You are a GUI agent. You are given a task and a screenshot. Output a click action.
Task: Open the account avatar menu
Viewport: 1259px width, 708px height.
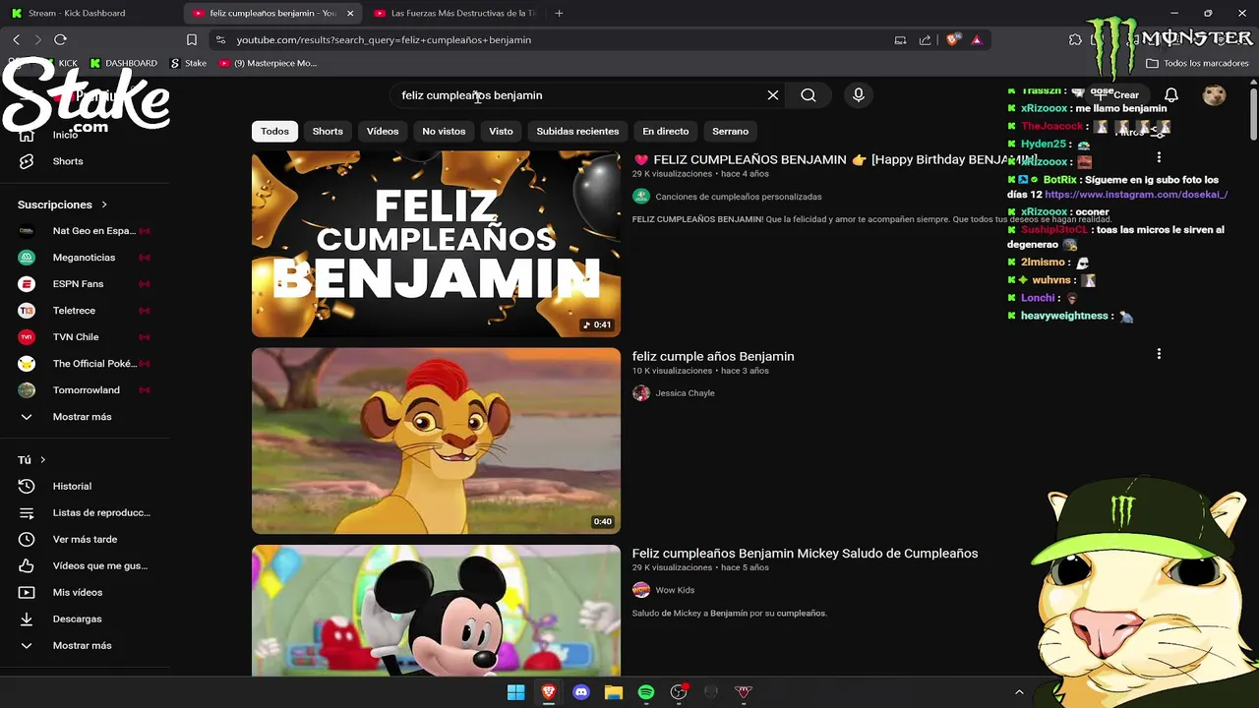(1215, 95)
